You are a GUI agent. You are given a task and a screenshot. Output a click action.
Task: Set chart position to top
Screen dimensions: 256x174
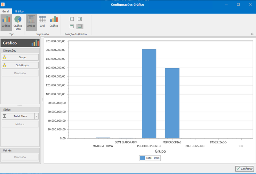[x=72, y=26]
